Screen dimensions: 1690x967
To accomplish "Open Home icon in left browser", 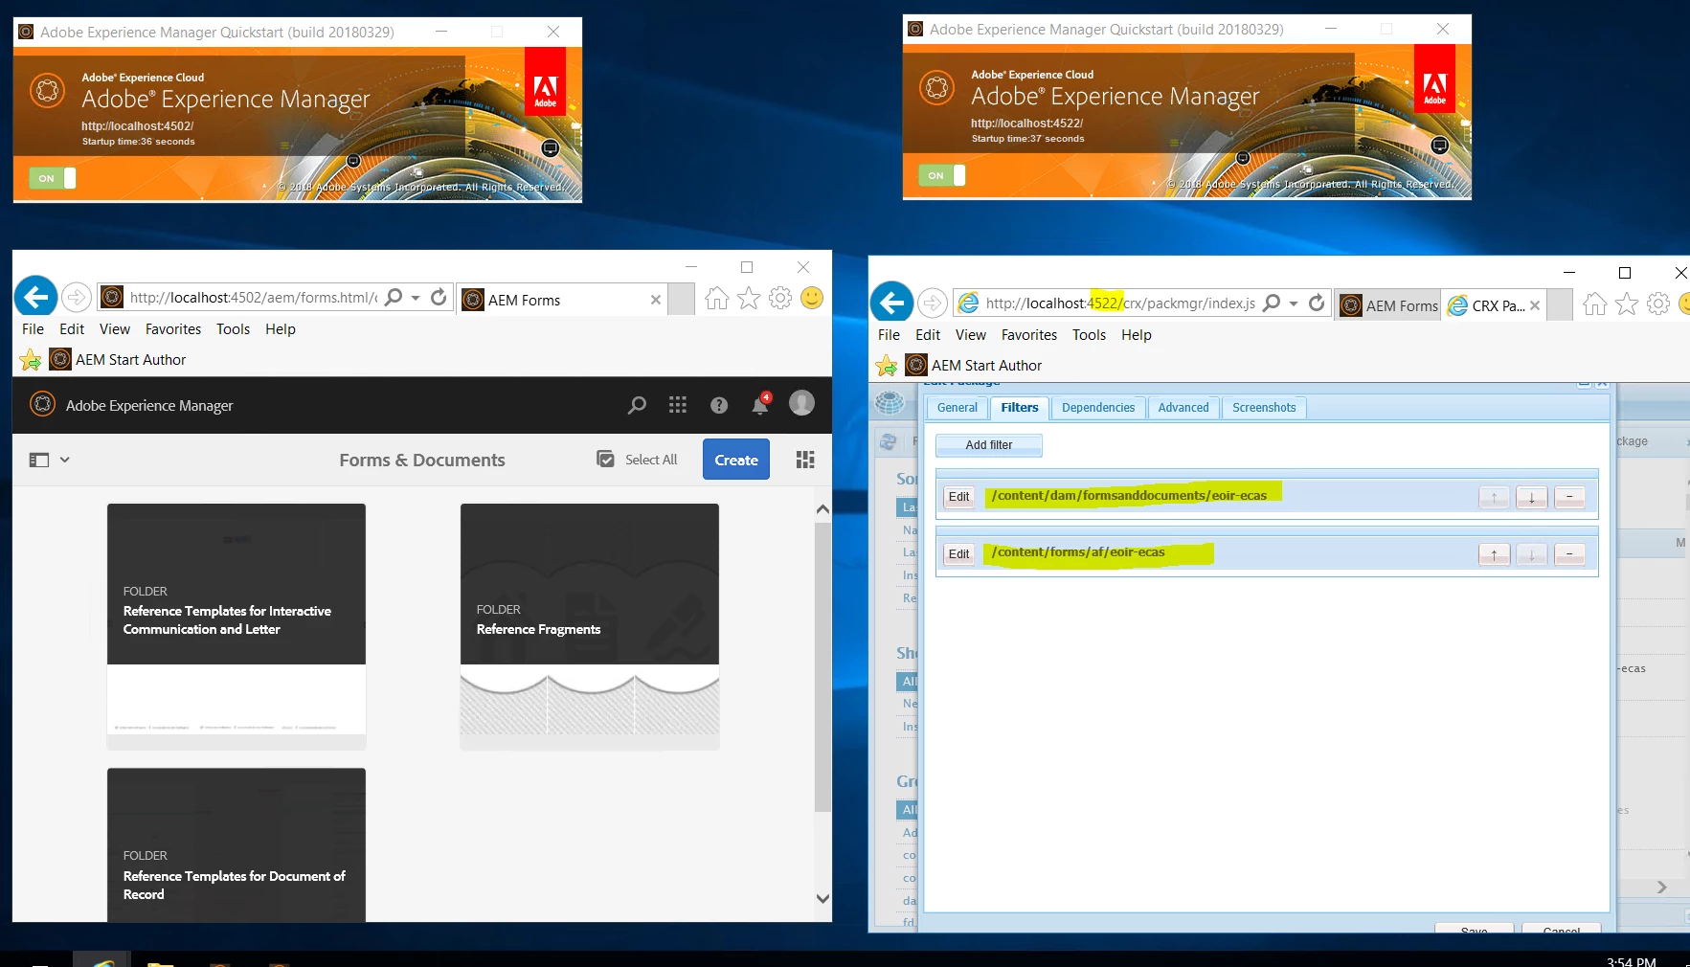I will [716, 299].
